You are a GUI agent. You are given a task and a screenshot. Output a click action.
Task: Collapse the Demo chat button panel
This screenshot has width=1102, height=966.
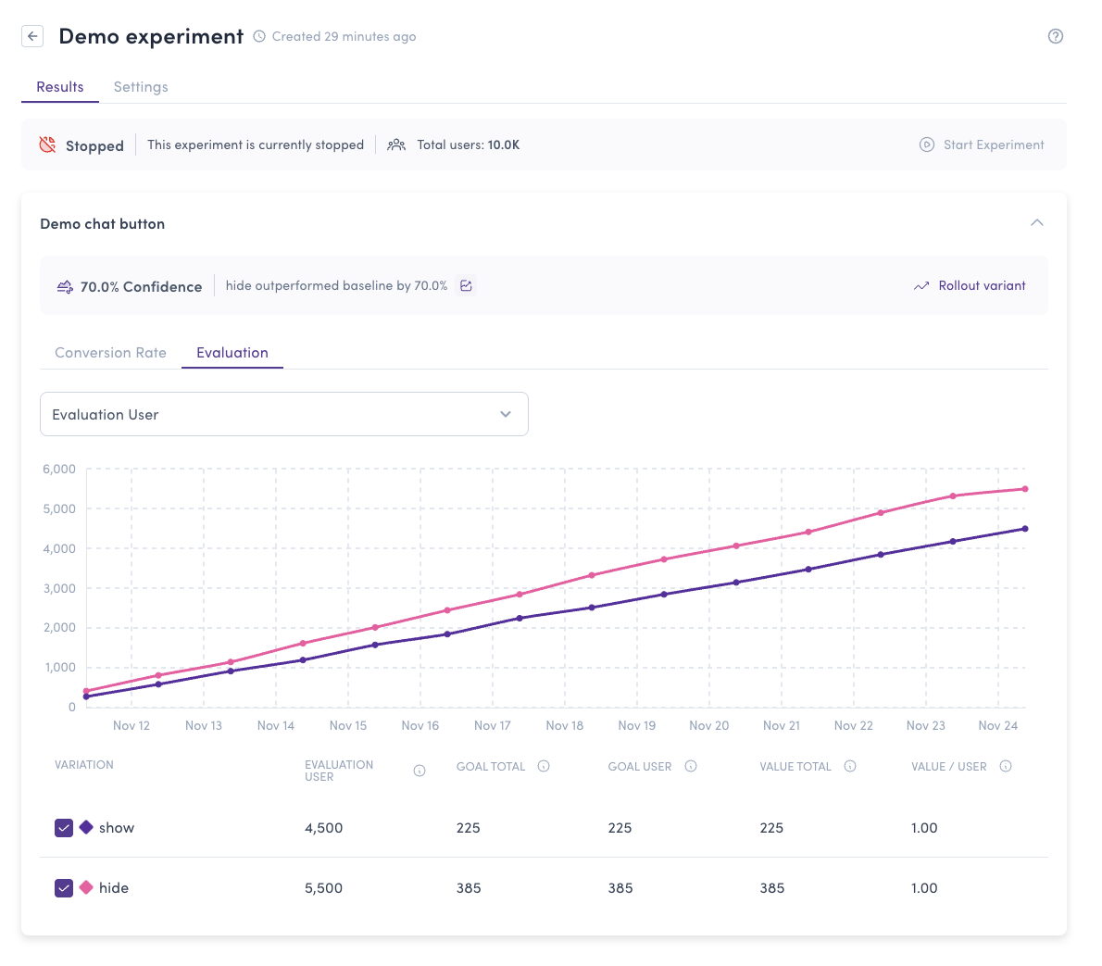tap(1037, 222)
